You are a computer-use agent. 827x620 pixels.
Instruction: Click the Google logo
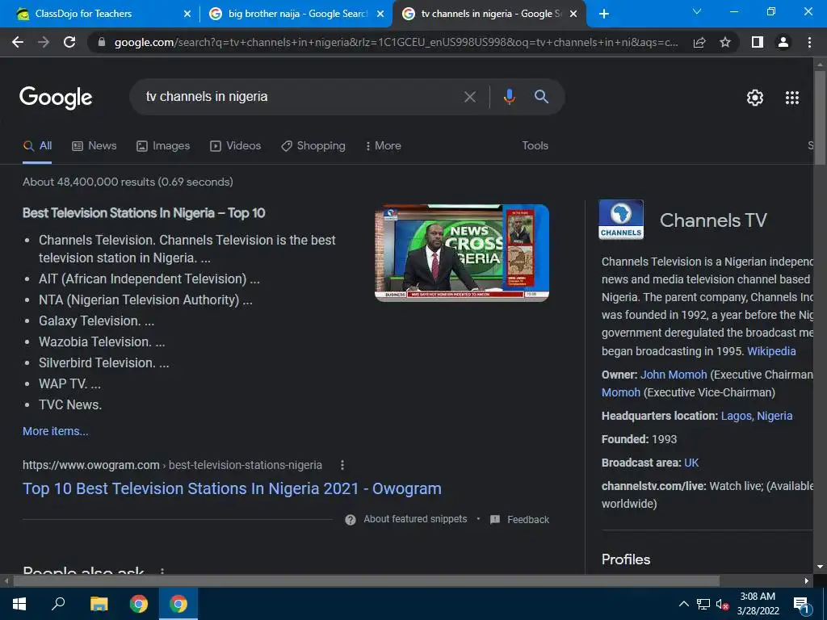click(56, 98)
